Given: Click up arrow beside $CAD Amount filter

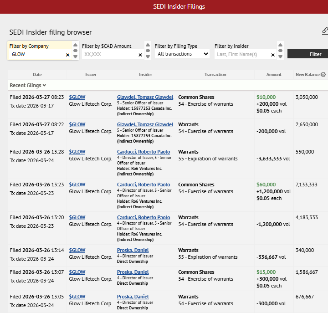Looking at the screenshot, I should pyautogui.click(x=148, y=45).
